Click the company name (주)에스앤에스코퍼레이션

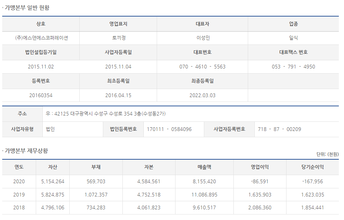coord(41,38)
